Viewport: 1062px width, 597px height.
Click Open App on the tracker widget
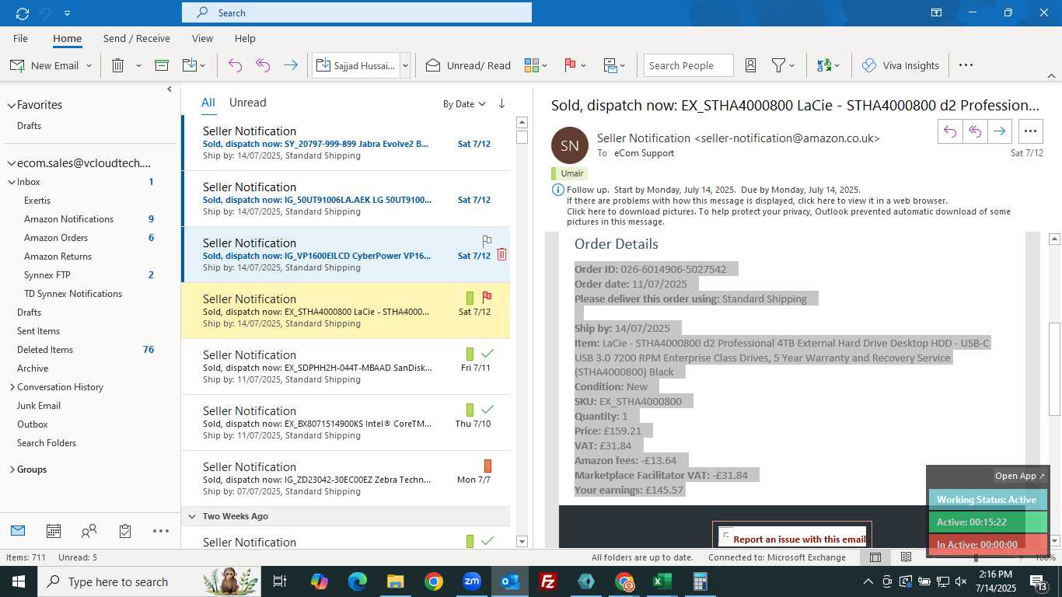1020,476
